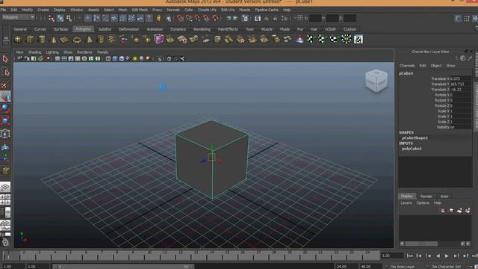Click the Select tool arrow in toolbox
The height and width of the screenshot is (269, 478).
click(5, 58)
